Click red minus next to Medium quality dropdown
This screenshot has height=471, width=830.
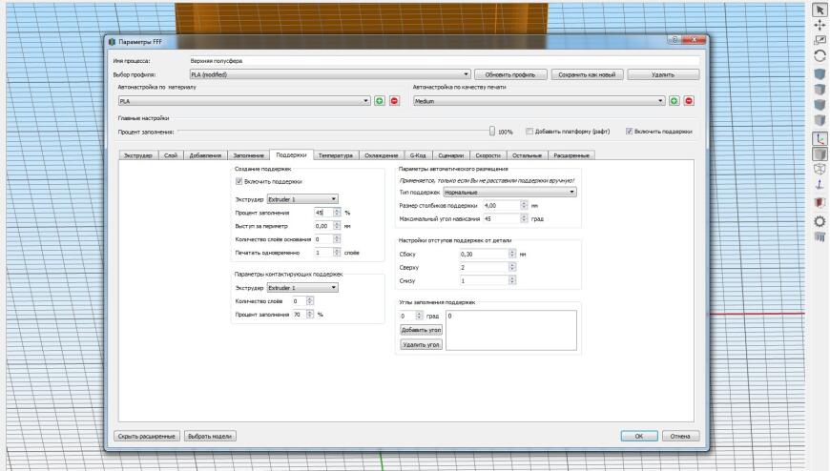(689, 100)
